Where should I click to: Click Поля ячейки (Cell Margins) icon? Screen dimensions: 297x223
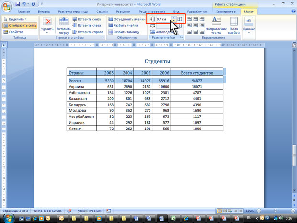click(x=233, y=22)
